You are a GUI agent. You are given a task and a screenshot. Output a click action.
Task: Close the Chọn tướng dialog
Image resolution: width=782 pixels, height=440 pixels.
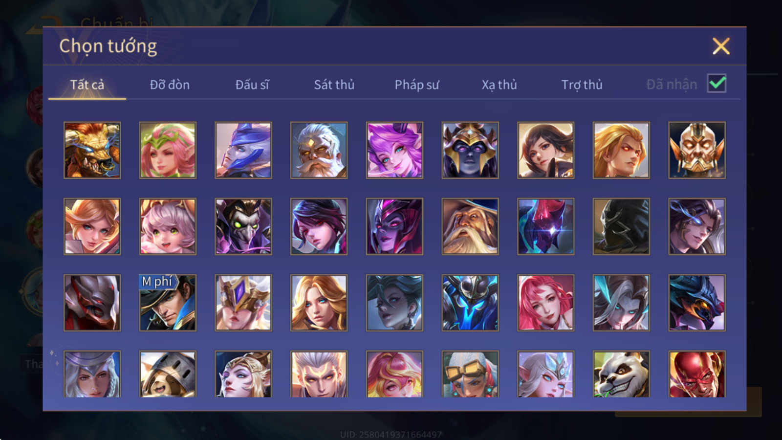(721, 46)
